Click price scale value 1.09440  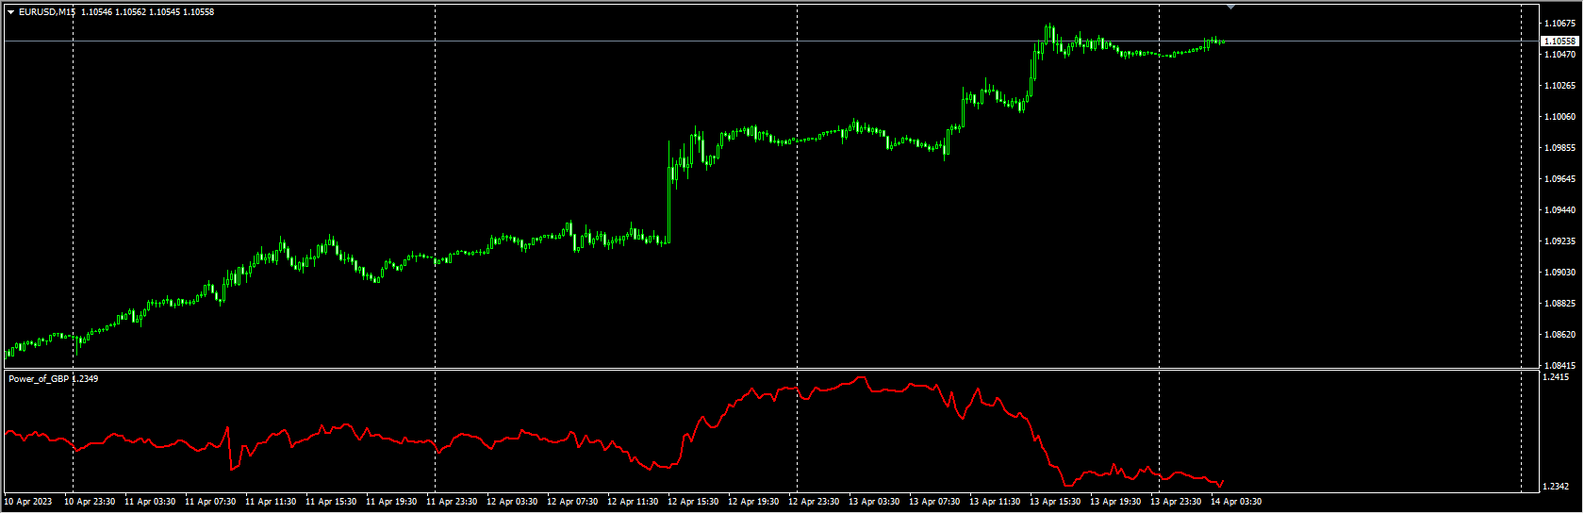tap(1560, 209)
